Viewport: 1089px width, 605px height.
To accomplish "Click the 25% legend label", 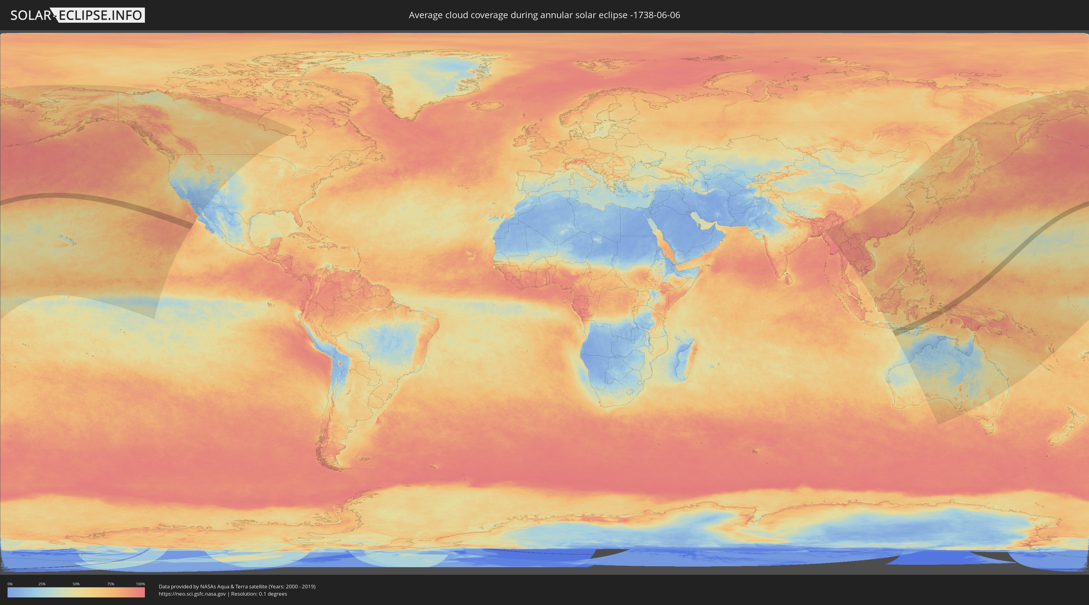I will [x=42, y=584].
